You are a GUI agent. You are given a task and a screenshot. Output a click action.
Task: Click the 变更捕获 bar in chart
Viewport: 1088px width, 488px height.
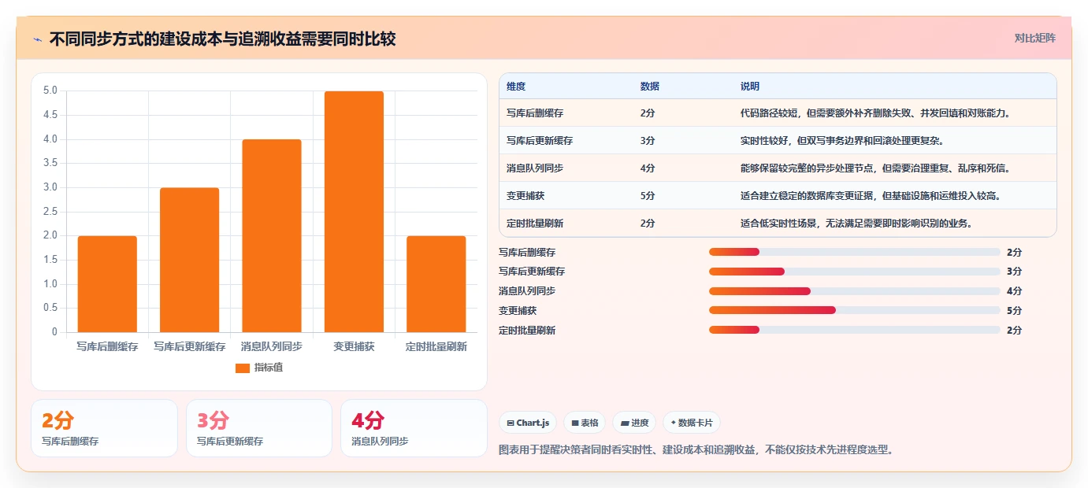tap(354, 212)
